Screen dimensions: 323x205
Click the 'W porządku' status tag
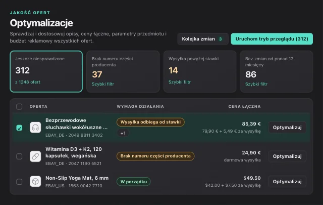[133, 182]
